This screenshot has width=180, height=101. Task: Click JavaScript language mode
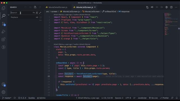coord(142,98)
